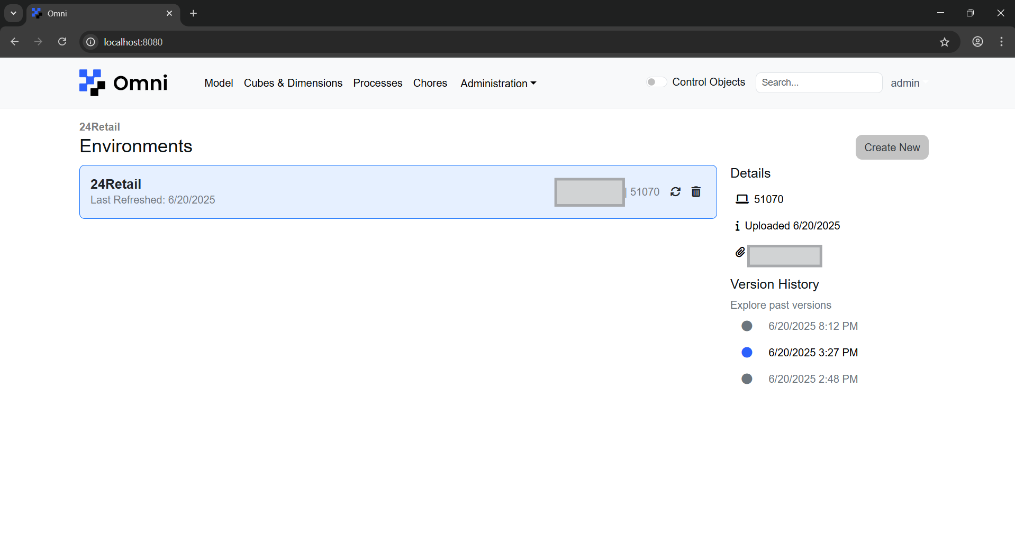The image size is (1015, 535).
Task: Click inside the Search field
Action: coord(819,82)
